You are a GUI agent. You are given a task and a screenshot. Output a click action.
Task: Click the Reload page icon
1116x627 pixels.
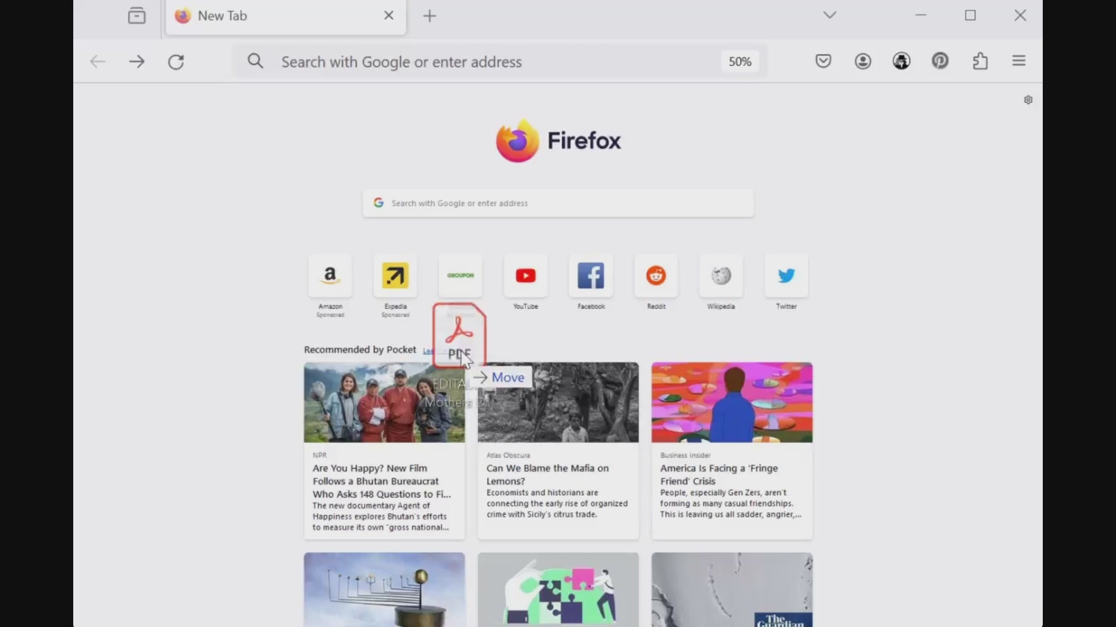(176, 62)
